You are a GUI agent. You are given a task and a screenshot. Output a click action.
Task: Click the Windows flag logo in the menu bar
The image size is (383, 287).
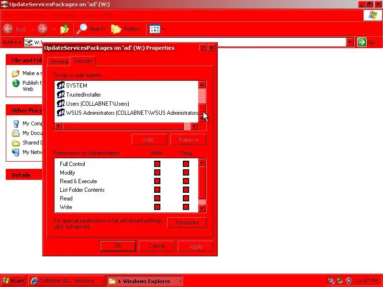click(373, 15)
